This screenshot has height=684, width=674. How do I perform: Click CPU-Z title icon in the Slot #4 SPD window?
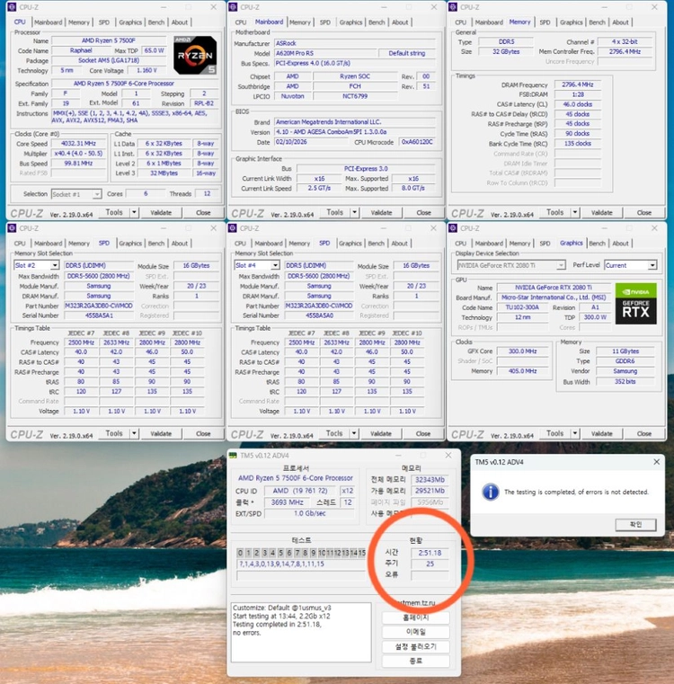coord(233,228)
